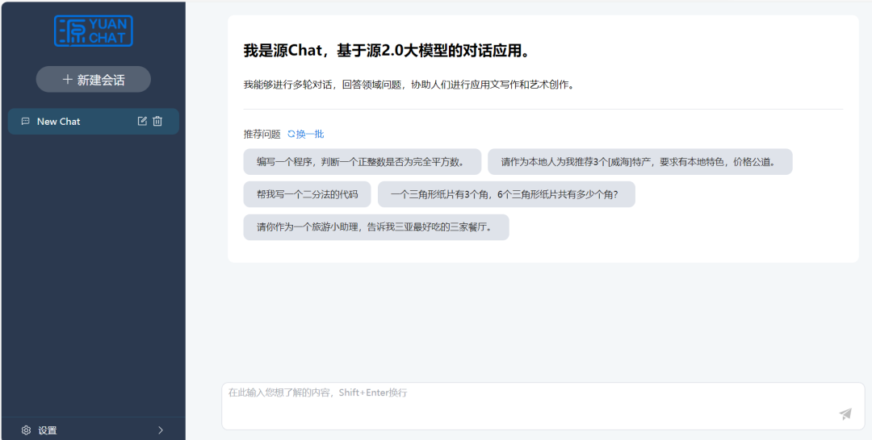872x440 pixels.
Task: Delete New Chat with the trash icon
Action: [157, 122]
